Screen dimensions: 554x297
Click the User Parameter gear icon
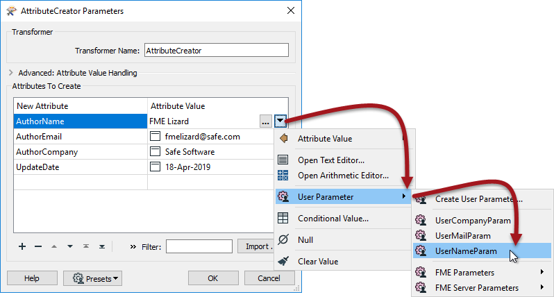tap(283, 196)
